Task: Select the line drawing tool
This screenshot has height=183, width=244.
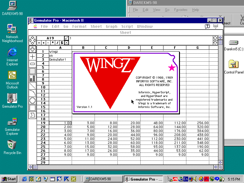Action: point(32,86)
